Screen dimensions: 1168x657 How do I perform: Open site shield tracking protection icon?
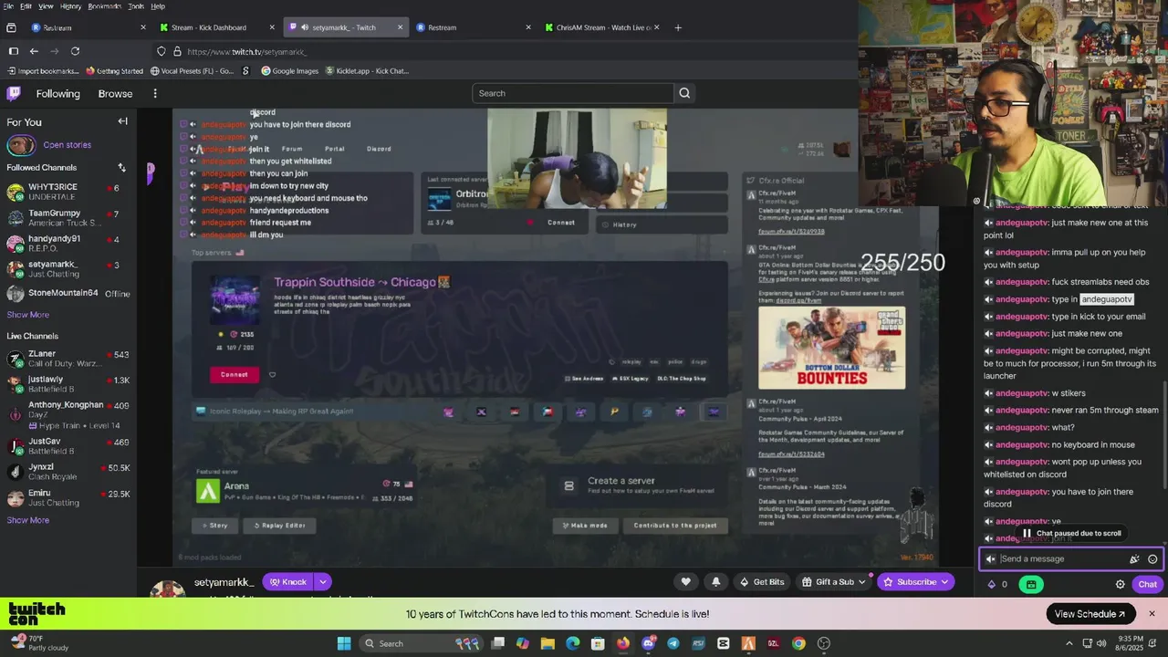click(162, 51)
